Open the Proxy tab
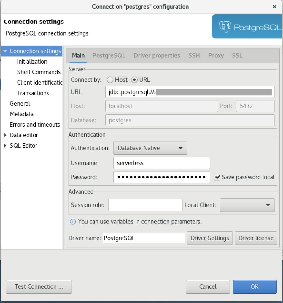The height and width of the screenshot is (303, 283). [x=216, y=55]
